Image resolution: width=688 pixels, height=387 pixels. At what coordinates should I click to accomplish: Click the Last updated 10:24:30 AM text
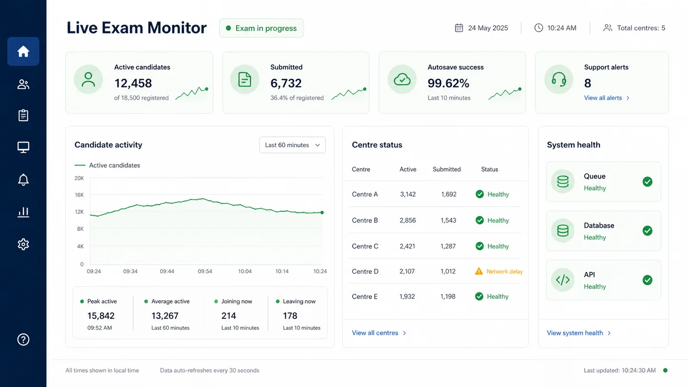620,370
